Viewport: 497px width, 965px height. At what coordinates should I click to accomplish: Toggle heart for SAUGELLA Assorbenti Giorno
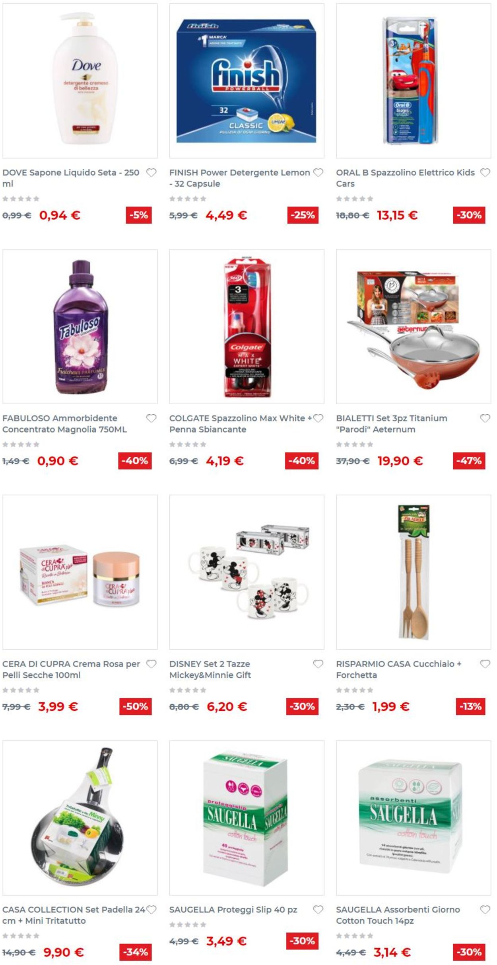click(x=485, y=909)
